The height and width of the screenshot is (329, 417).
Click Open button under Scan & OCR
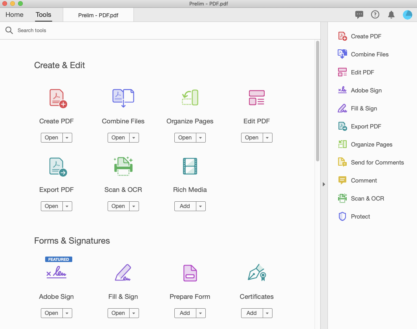[x=118, y=206]
